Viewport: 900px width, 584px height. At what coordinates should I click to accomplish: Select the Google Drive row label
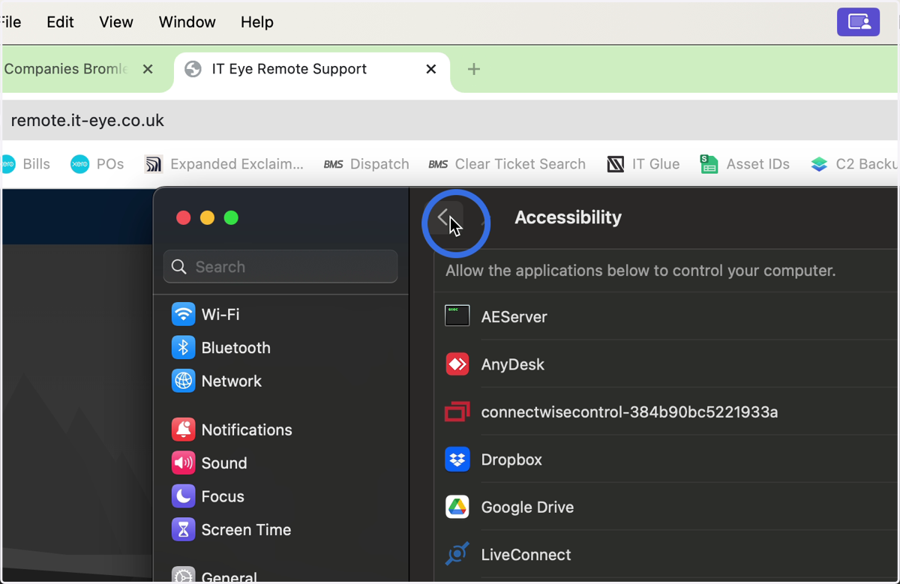[527, 508]
